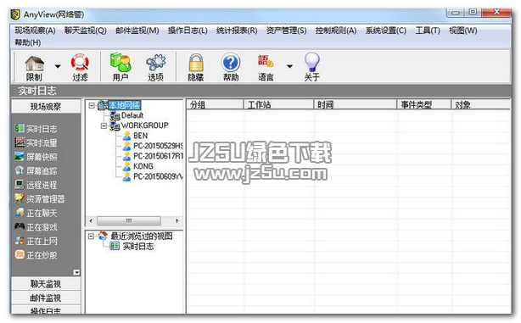Open the 选项 gears options icon
The image size is (521, 323).
(155, 63)
